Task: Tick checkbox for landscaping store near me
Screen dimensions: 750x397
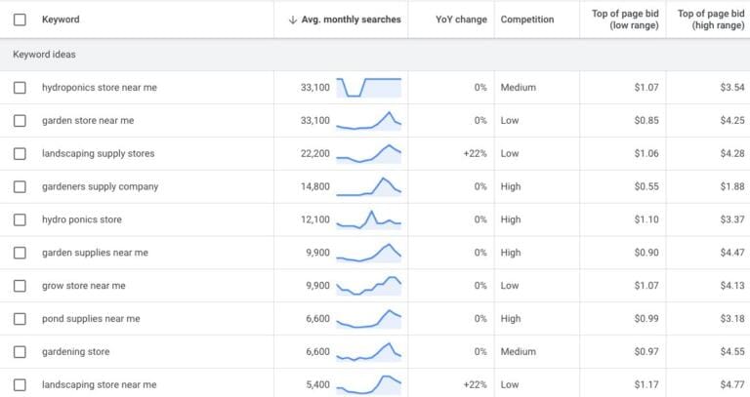Action: [20, 385]
